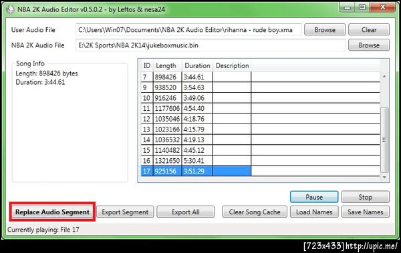
Task: Clear the User Audio File path
Action: click(369, 29)
